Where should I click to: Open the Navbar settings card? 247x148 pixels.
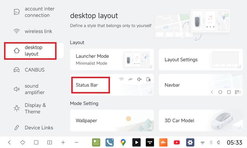(201, 85)
